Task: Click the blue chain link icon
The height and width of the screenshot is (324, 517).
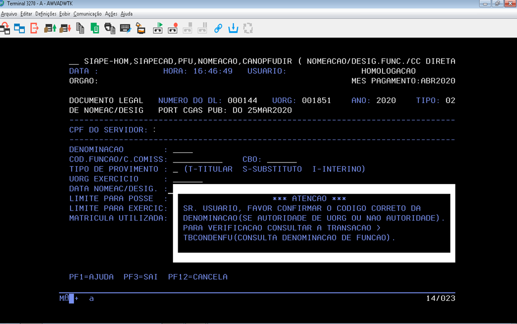Action: click(x=218, y=28)
